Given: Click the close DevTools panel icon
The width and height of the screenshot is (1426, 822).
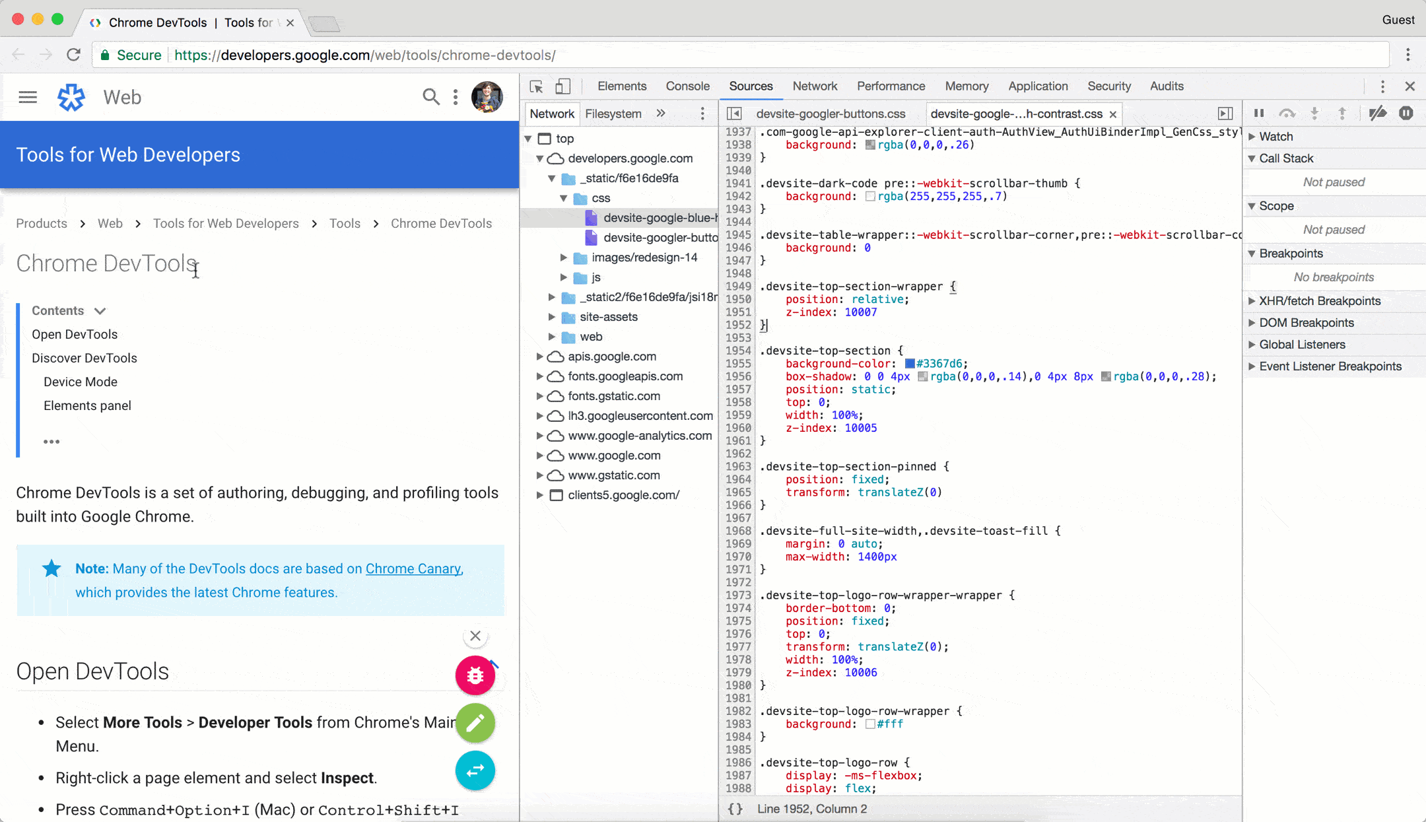Looking at the screenshot, I should click(x=1410, y=86).
